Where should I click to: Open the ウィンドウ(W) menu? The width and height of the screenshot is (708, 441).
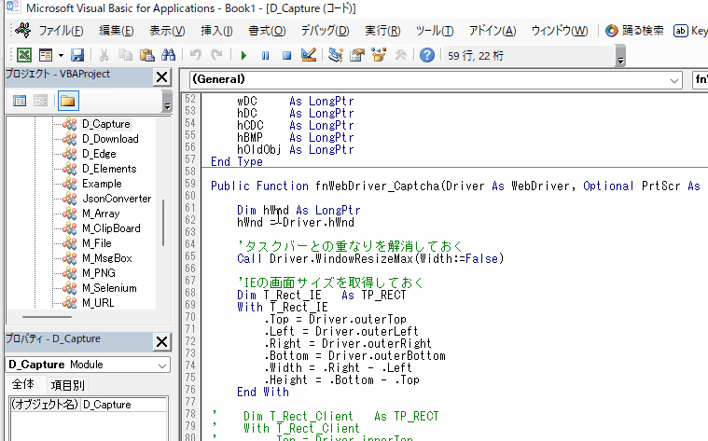pyautogui.click(x=560, y=31)
